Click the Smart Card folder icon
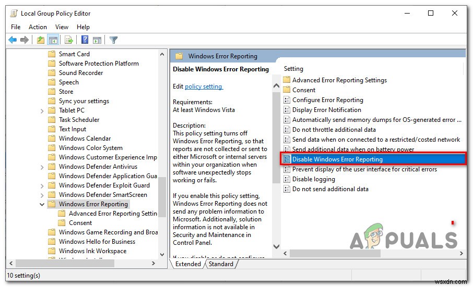Image resolution: width=473 pixels, height=287 pixels. click(52, 54)
